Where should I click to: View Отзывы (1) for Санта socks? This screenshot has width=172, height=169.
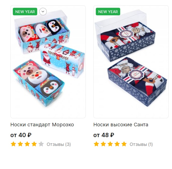pyautogui.click(x=141, y=144)
